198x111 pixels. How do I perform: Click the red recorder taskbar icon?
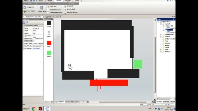pyautogui.click(x=40, y=109)
